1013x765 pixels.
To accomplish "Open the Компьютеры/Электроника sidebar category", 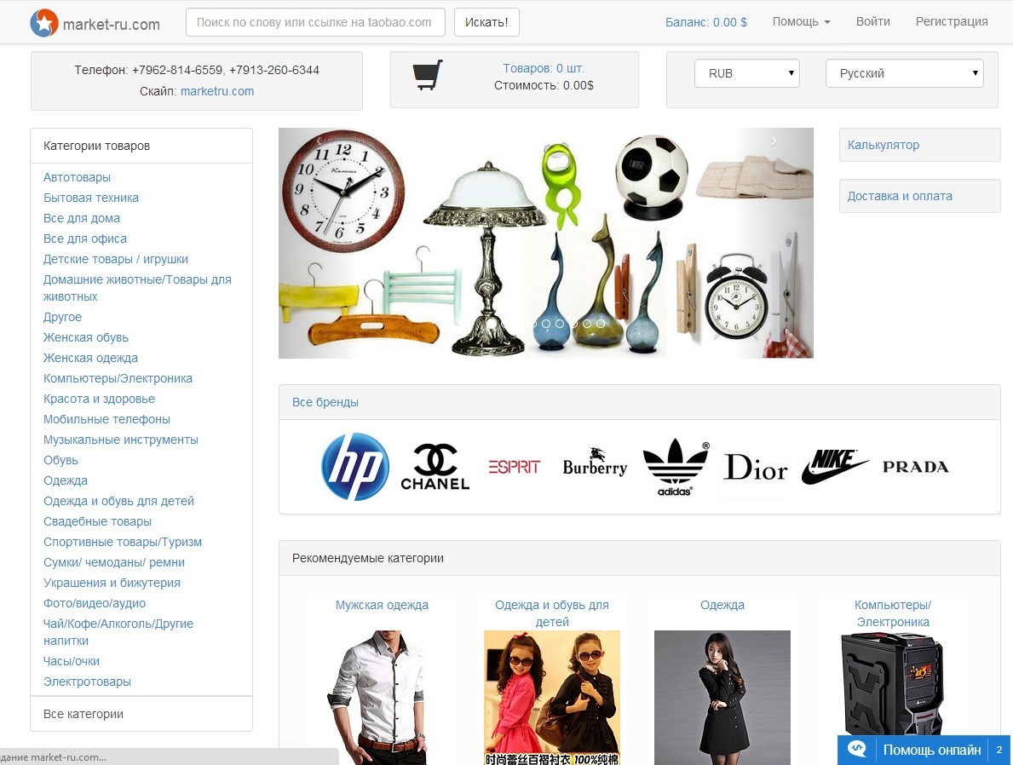I will point(118,378).
